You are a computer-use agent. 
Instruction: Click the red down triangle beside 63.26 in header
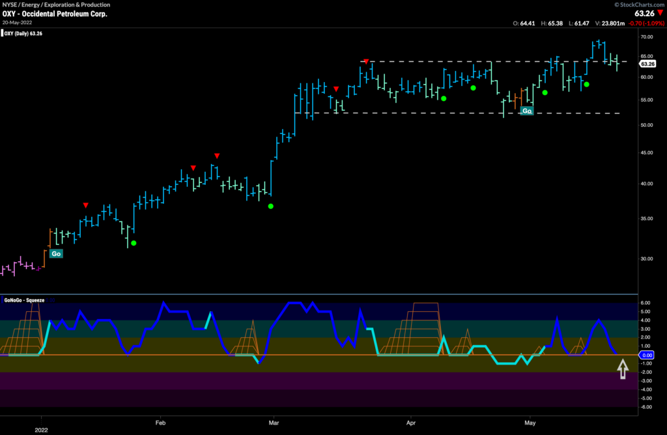(x=660, y=13)
